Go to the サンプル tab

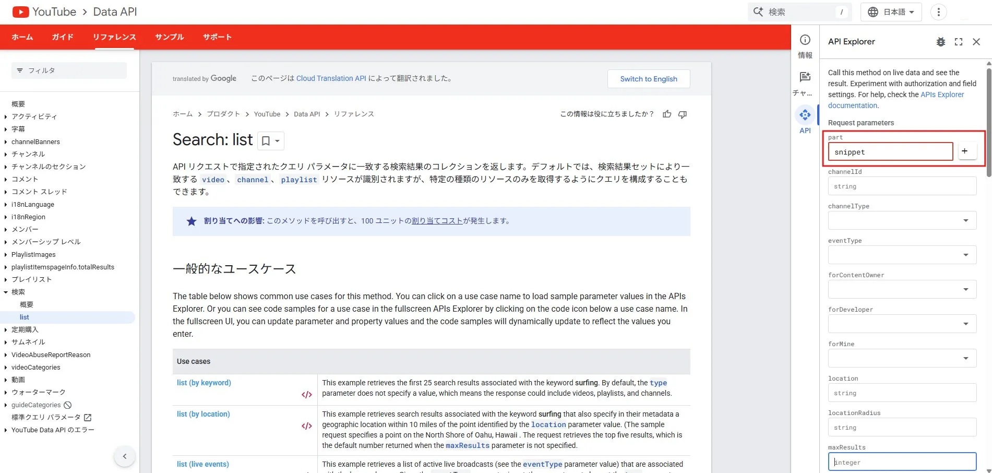pos(170,37)
